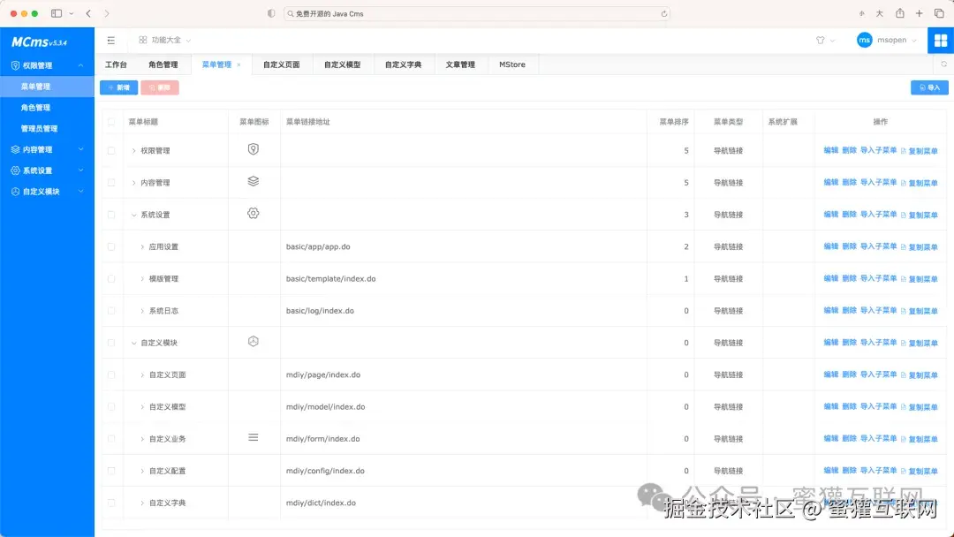Screen dimensions: 954x537
Task: Close the 菜单管理 tab
Action: pos(238,64)
